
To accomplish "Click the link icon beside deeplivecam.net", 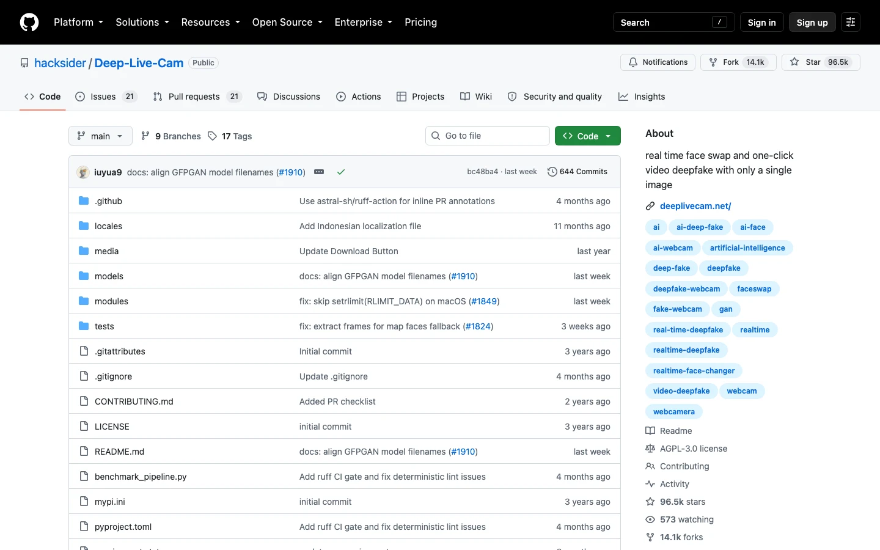I will point(650,206).
